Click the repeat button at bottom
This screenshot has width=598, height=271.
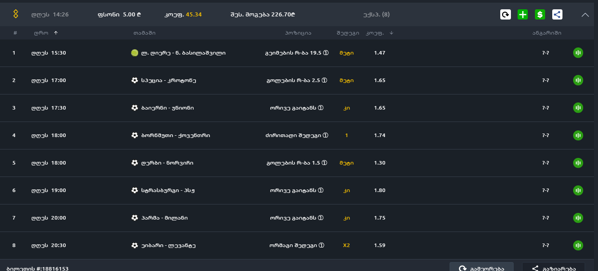point(481,268)
